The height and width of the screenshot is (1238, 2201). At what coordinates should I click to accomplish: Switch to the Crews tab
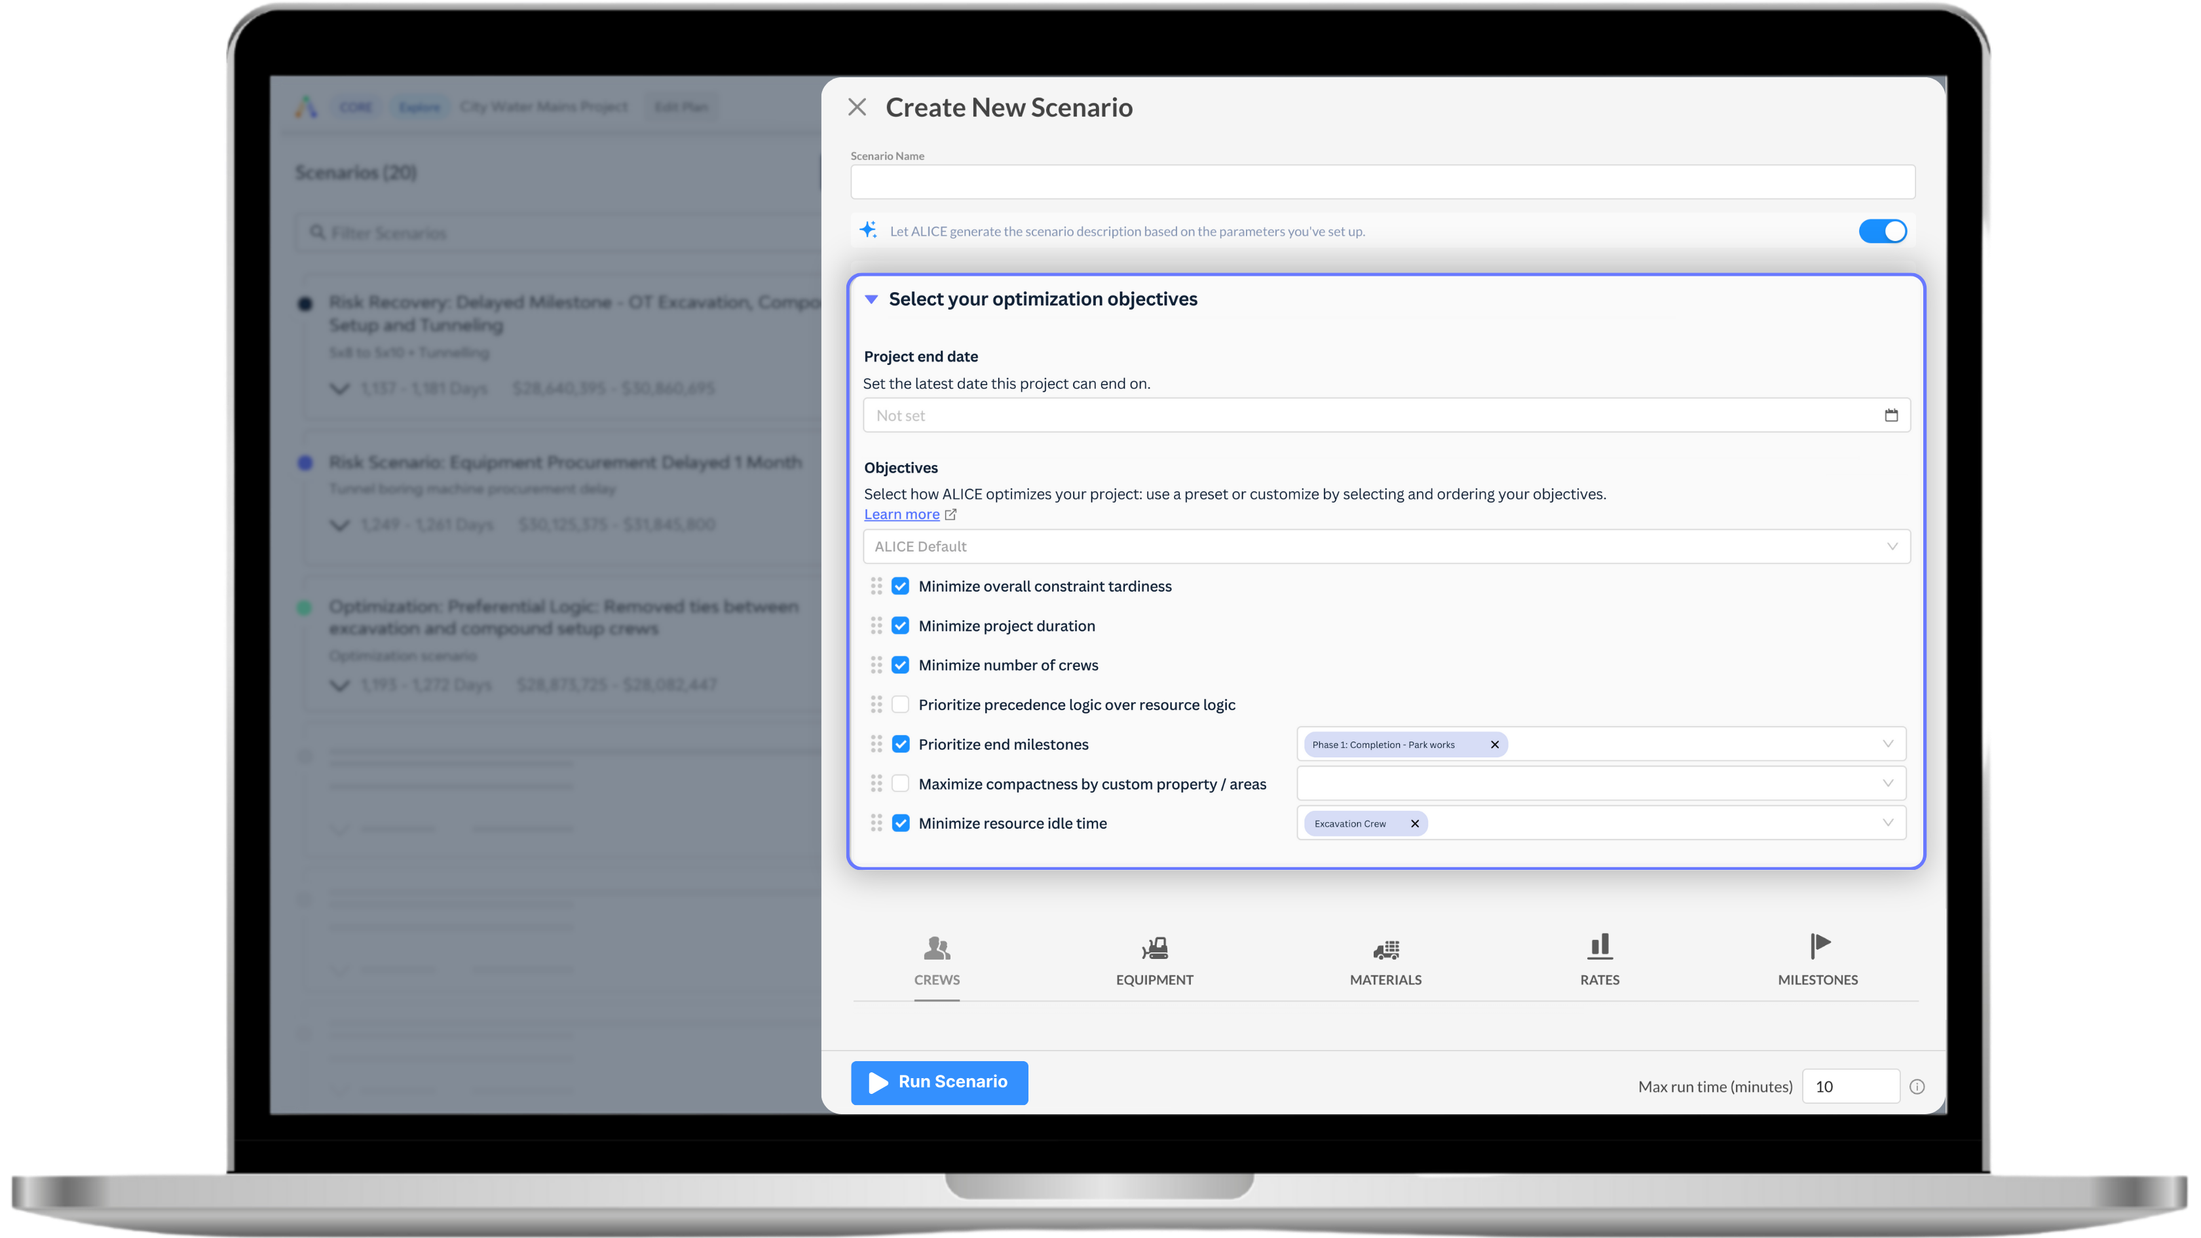937,961
